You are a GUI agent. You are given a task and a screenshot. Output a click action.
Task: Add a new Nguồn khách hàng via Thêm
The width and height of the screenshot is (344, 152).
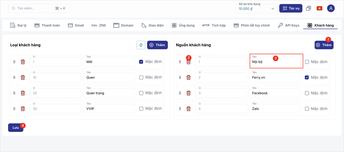pyautogui.click(x=324, y=45)
